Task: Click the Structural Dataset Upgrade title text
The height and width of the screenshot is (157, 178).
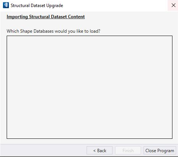Action: click(37, 6)
